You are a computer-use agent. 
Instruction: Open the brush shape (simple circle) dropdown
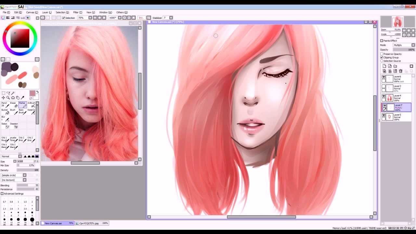click(x=14, y=175)
